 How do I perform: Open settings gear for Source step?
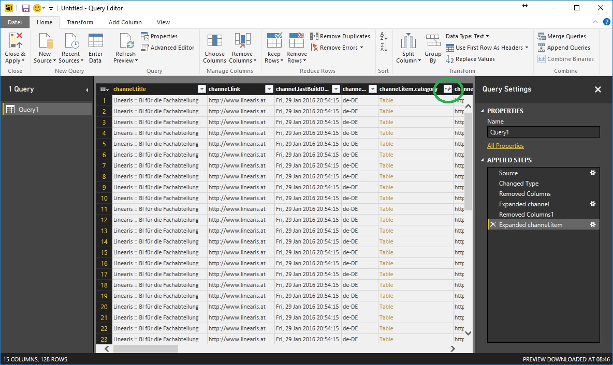tap(593, 173)
